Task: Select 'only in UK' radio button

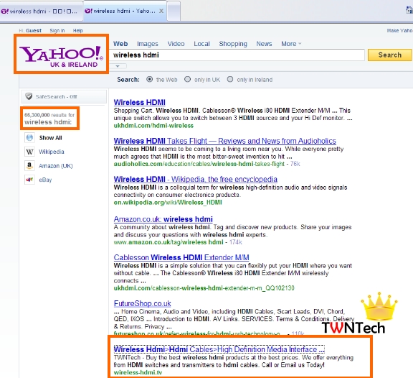Action: pyautogui.click(x=187, y=79)
